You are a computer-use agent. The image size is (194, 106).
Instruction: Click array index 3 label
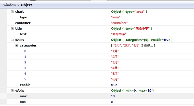(25, 68)
